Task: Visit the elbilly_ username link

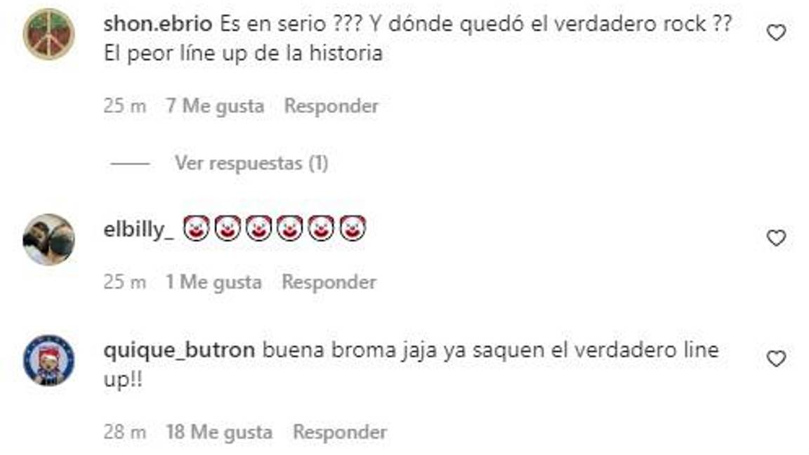Action: tap(139, 230)
